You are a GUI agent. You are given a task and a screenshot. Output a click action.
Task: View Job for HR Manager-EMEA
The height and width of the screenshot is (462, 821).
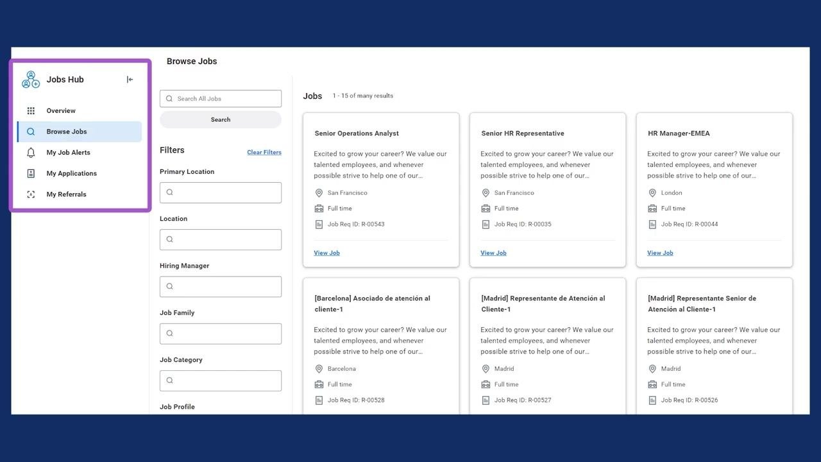(x=660, y=253)
